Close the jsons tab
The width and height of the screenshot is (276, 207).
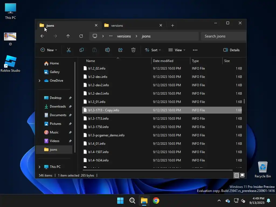pyautogui.click(x=96, y=25)
